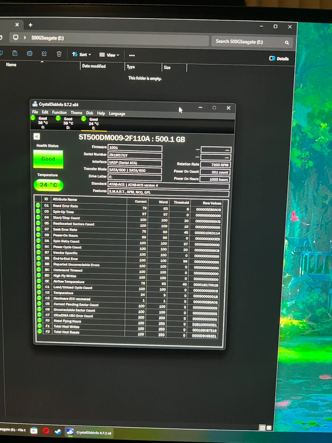Click the paste clipboard icon in toolbar
The height and width of the screenshot is (443, 332).
click(x=15, y=54)
